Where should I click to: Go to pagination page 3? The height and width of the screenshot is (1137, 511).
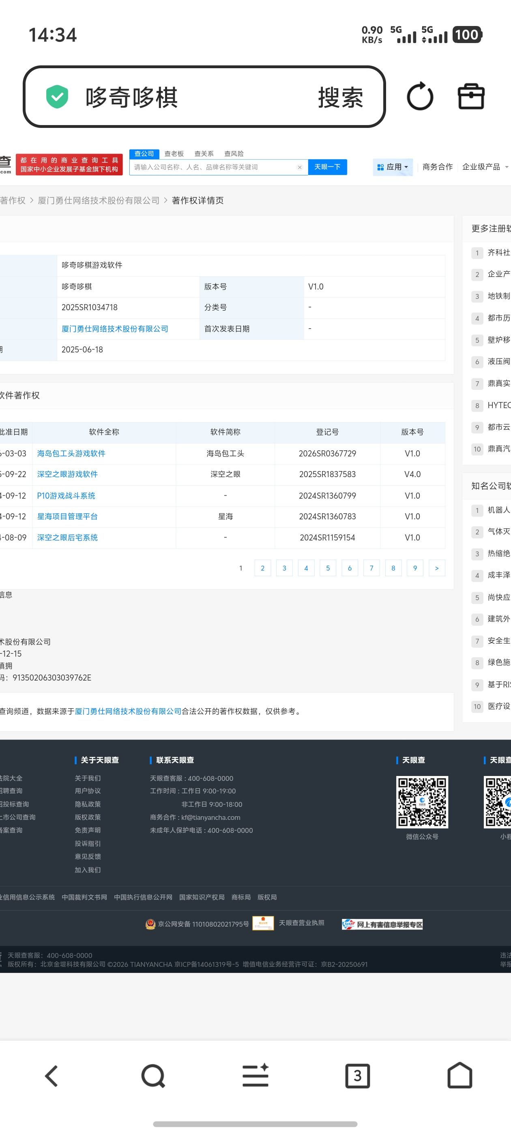tap(284, 568)
